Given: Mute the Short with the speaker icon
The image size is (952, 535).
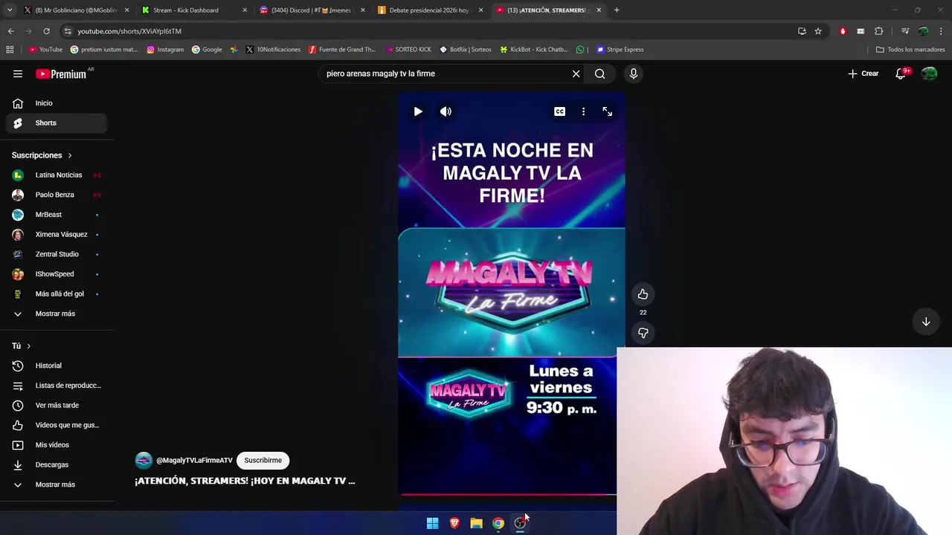Looking at the screenshot, I should pyautogui.click(x=446, y=111).
